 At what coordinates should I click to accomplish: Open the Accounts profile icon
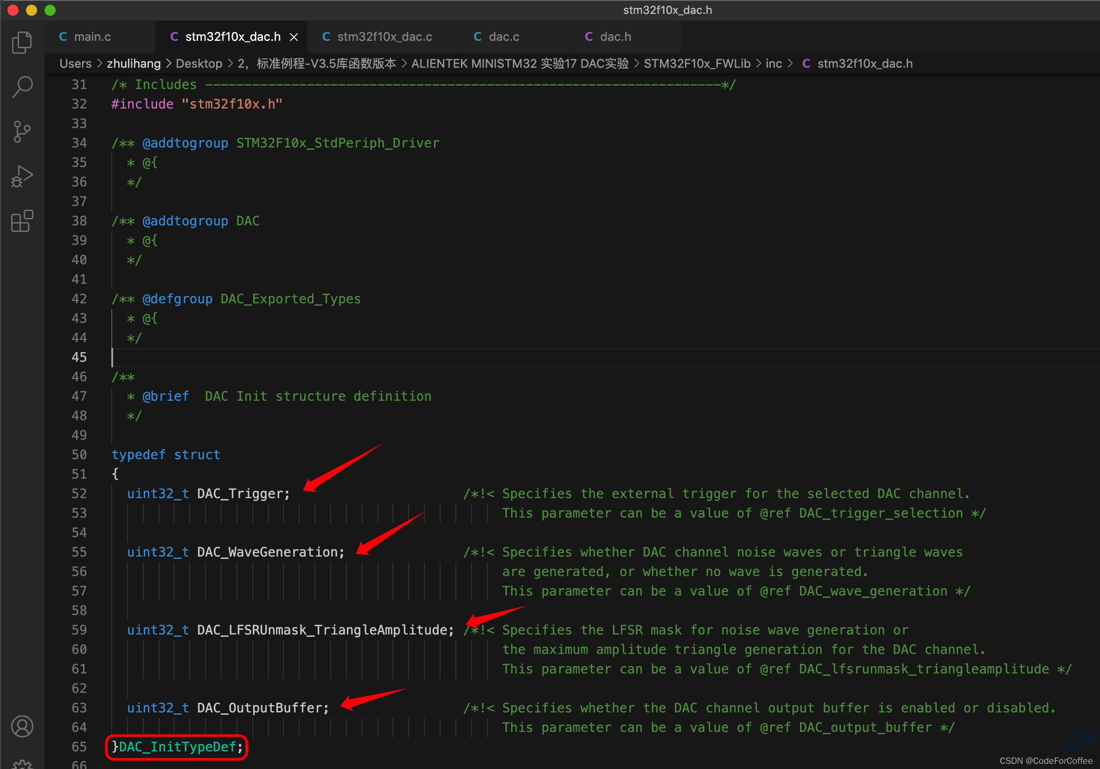click(x=22, y=726)
